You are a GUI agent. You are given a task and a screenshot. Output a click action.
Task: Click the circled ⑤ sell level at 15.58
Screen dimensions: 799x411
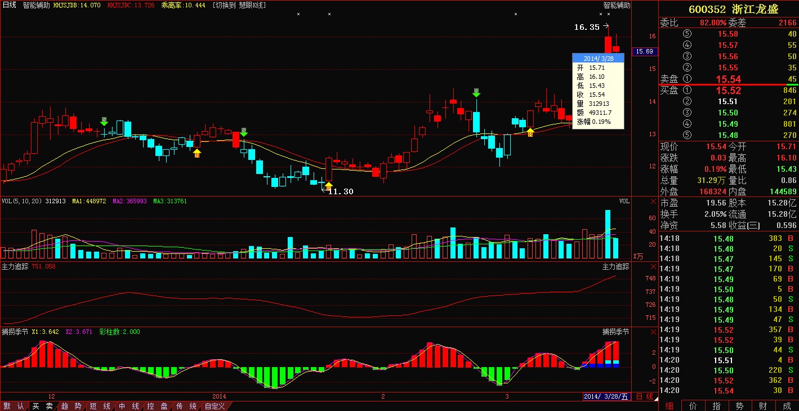[686, 34]
